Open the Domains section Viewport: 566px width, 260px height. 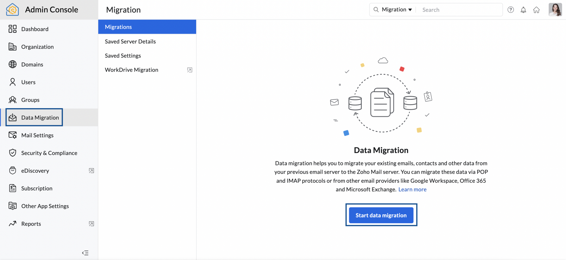point(32,64)
